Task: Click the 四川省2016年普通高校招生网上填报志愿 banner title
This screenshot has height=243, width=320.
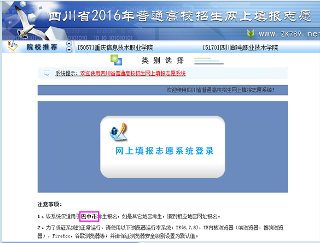Action: 180,16
